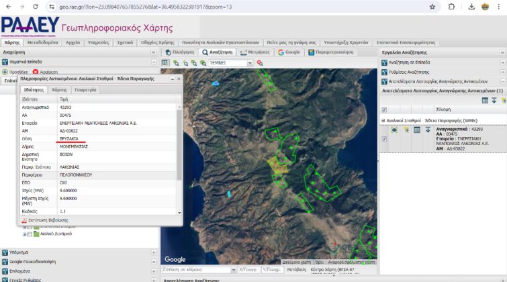Toggle the checkbox for result 43293
507x282 pixels.
[x=384, y=139]
